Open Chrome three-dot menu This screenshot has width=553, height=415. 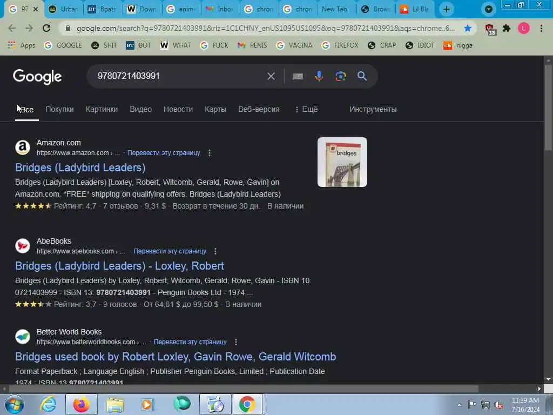[x=541, y=28]
